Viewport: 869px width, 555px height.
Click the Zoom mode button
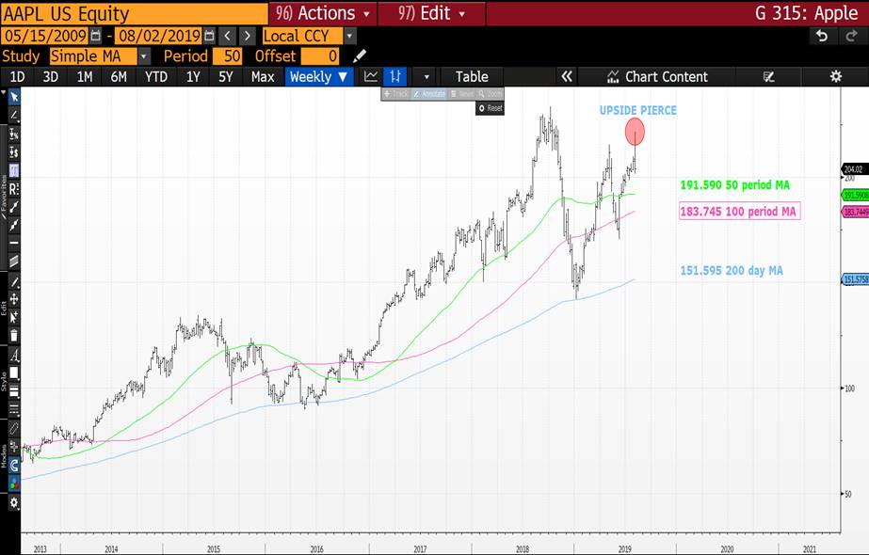(490, 94)
